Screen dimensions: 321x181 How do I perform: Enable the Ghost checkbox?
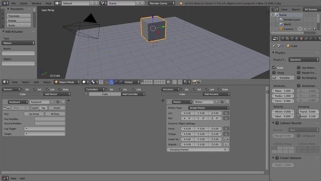[274, 72]
